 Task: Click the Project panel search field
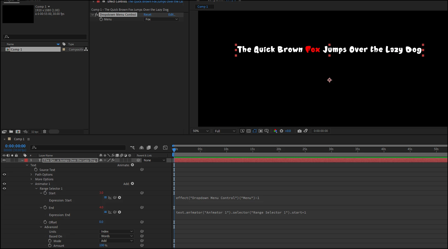pos(45,37)
